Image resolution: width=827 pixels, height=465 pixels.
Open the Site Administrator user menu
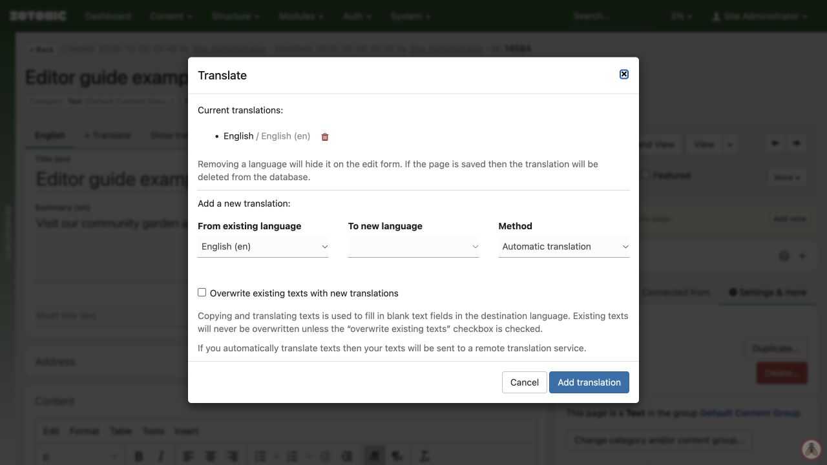tap(760, 16)
